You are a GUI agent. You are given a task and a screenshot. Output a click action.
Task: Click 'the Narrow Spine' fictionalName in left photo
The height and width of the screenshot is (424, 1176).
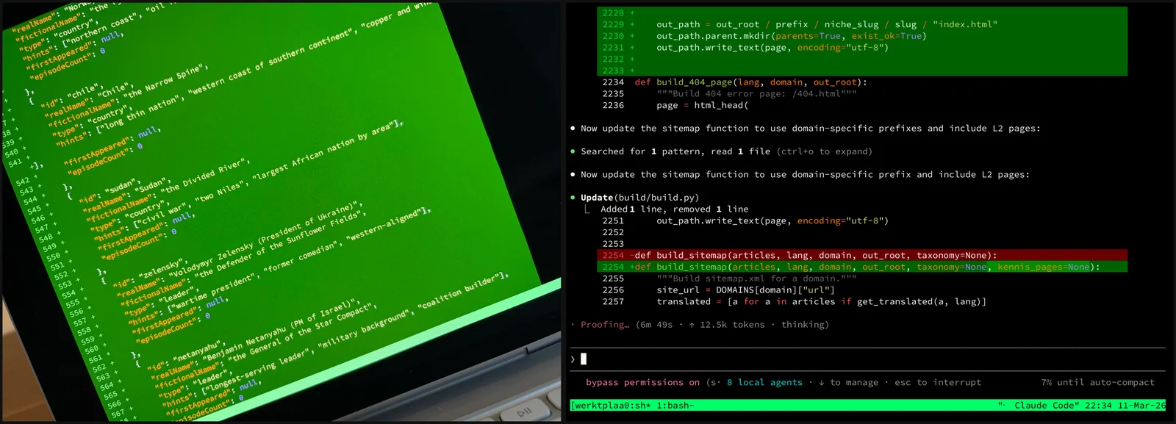(x=162, y=81)
